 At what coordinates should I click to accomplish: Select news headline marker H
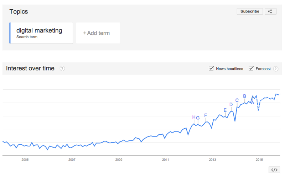pyautogui.click(x=194, y=117)
